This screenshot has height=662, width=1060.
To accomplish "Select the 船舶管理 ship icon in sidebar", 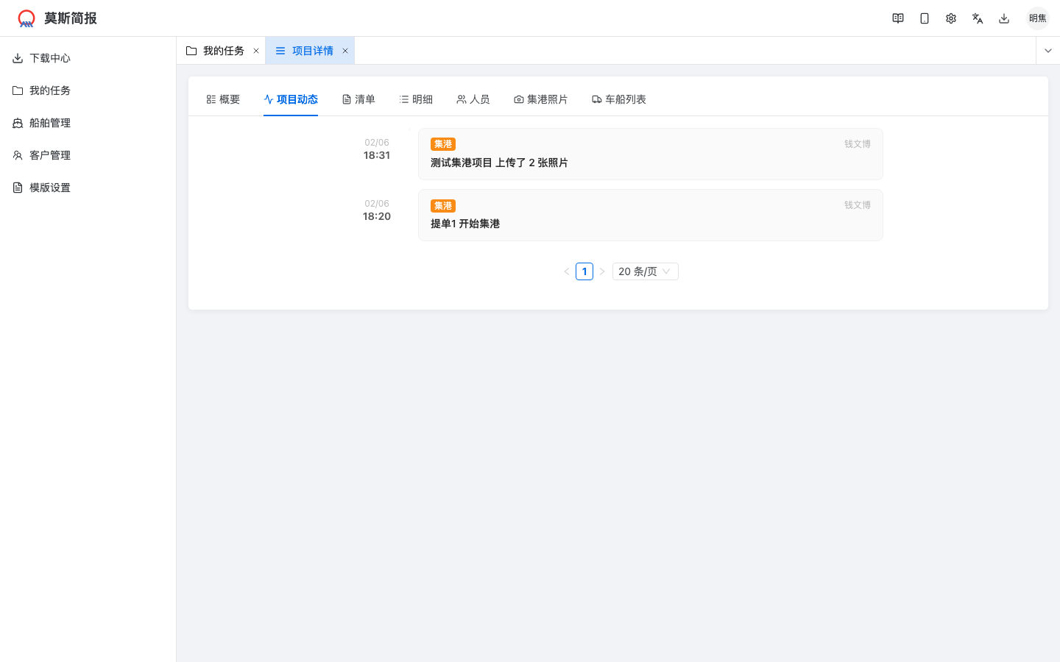I will pos(17,122).
